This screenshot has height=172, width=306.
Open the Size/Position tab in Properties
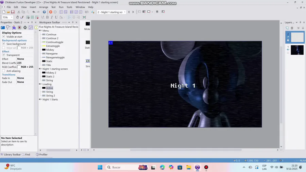coord(8,28)
